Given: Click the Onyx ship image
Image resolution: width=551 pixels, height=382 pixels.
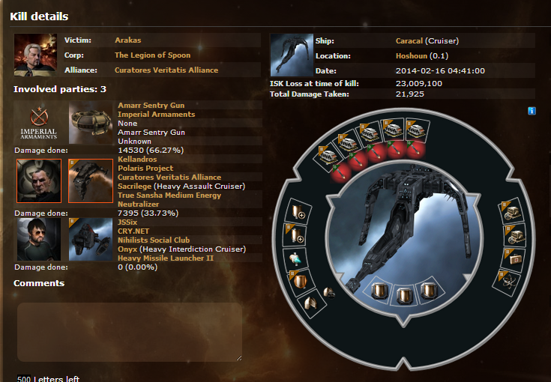Looking at the screenshot, I should pyautogui.click(x=91, y=240).
